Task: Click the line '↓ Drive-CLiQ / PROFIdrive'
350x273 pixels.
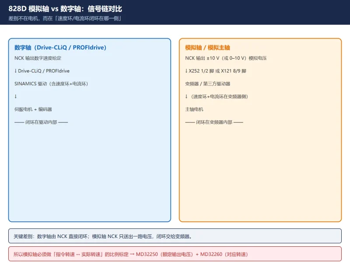Action: click(42, 71)
